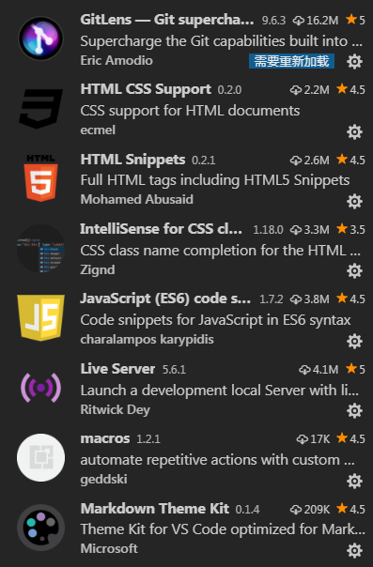The height and width of the screenshot is (567, 373).
Task: Click description 'CSS class name completion for the HTML'
Action: [220, 251]
